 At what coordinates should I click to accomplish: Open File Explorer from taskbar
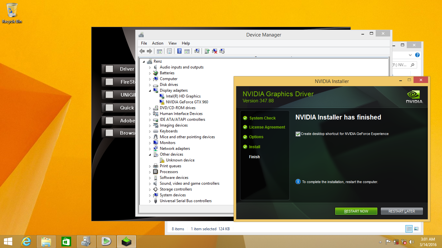tap(47, 241)
